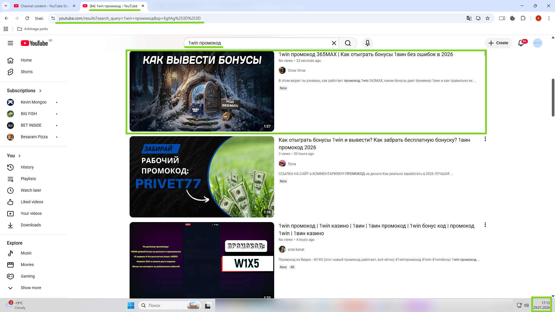Open the Windows Start menu
The image size is (555, 312).
pos(131,305)
